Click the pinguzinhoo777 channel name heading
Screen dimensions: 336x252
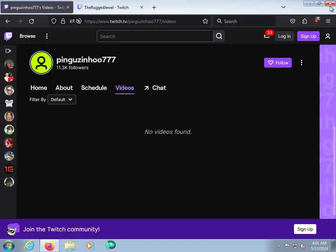[x=86, y=60]
